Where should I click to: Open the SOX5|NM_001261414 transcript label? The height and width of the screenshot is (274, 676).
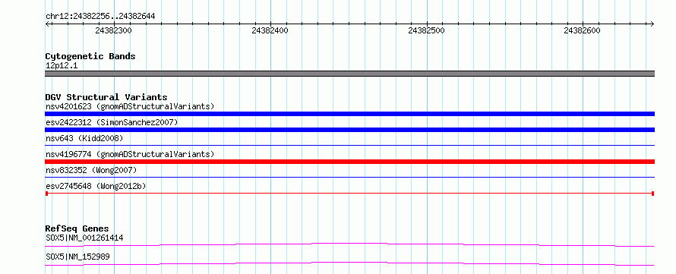coord(84,238)
